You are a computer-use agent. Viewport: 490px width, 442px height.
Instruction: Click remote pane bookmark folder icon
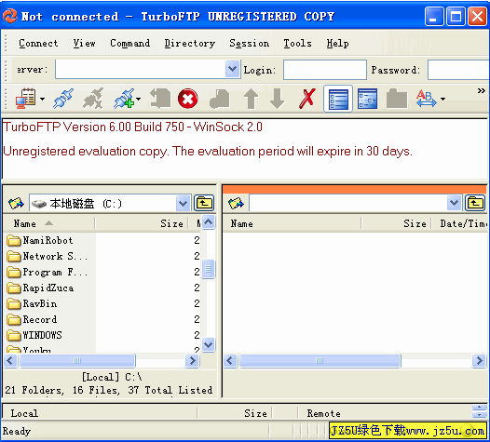click(236, 203)
